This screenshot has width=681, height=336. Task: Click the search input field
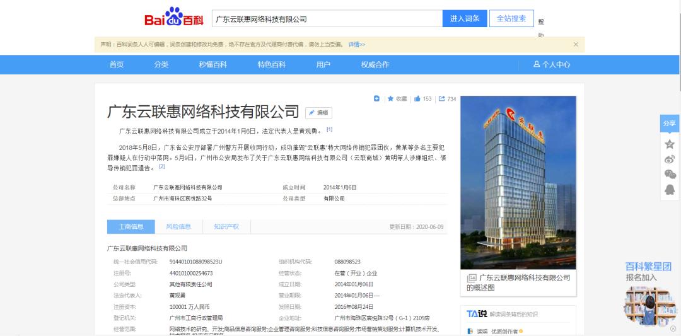pos(326,19)
